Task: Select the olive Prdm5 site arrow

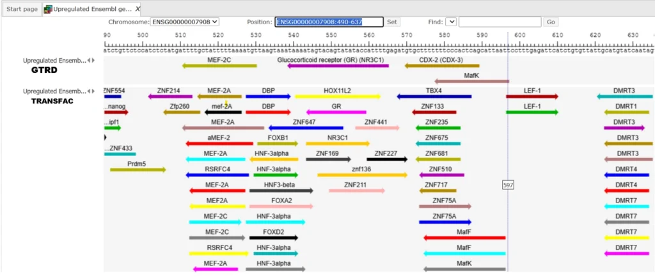Action: click(x=137, y=170)
